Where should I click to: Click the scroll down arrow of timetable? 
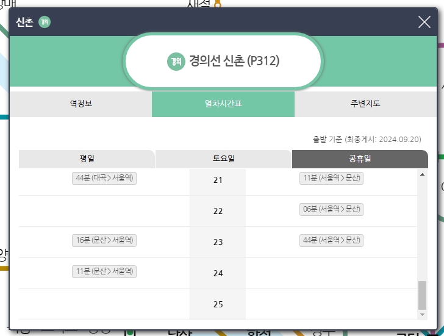422,315
